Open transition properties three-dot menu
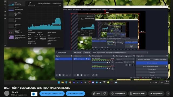Viewport: 173px width, 97px height. click(x=133, y=65)
